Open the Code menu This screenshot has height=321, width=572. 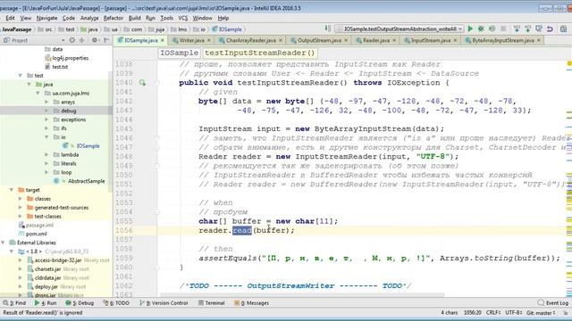pos(69,18)
